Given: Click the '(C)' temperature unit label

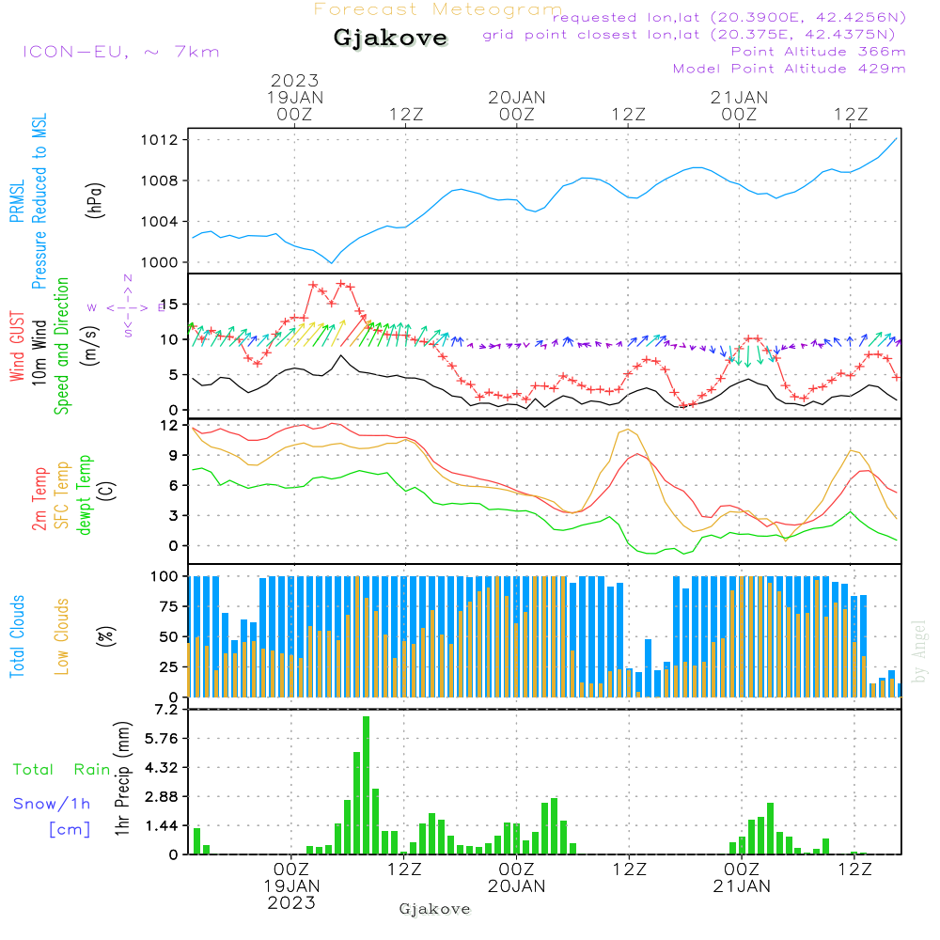Looking at the screenshot, I should tap(107, 491).
